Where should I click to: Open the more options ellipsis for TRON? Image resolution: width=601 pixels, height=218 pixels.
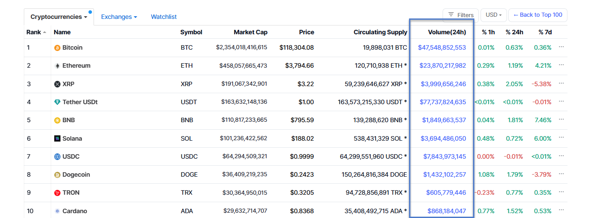(561, 192)
